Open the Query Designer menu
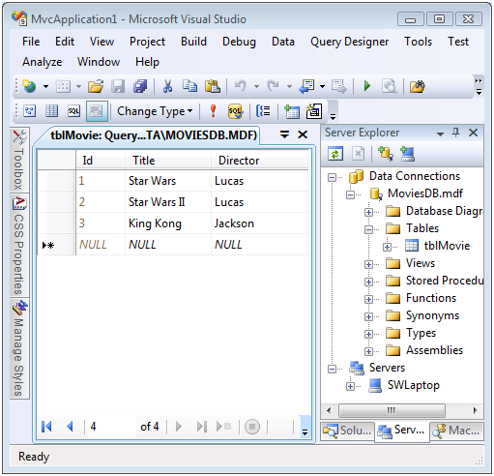 pos(349,42)
